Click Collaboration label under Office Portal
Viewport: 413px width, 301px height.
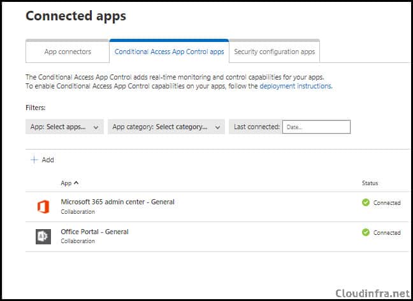pos(78,241)
